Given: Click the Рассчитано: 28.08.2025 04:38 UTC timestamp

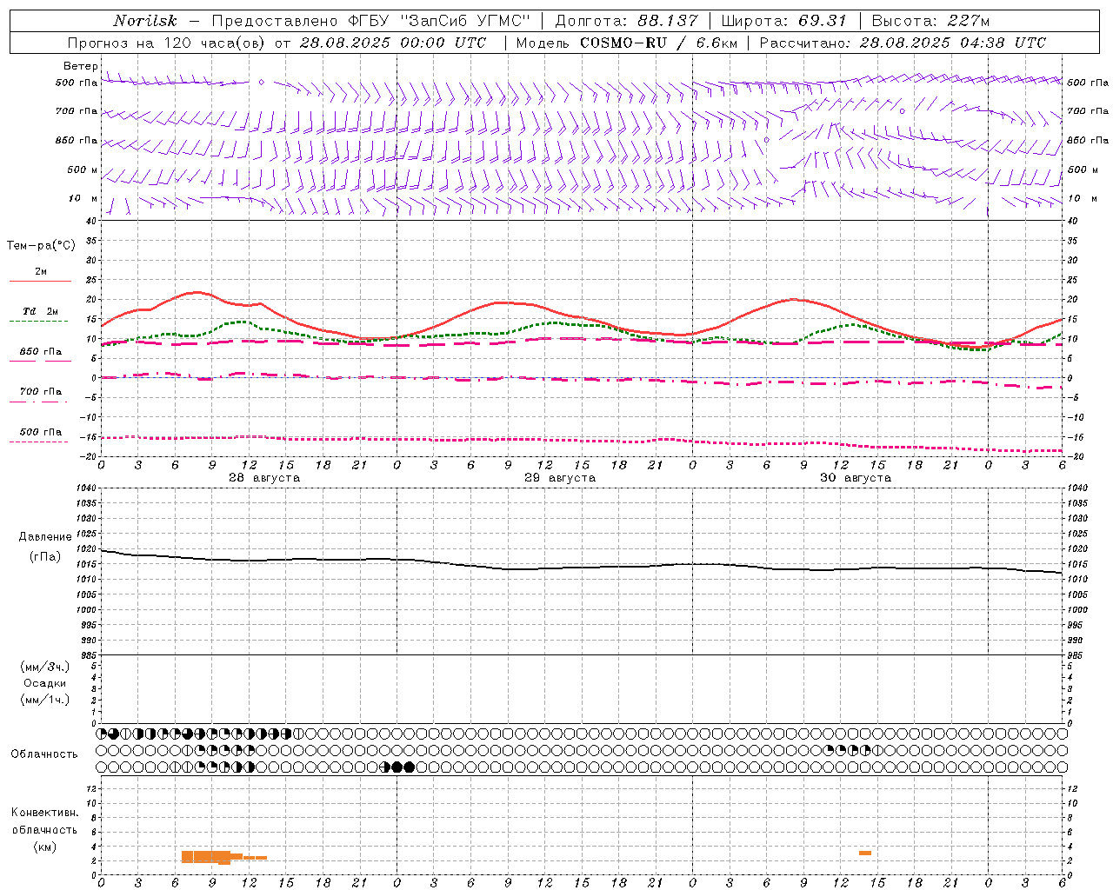Looking at the screenshot, I should coord(903,43).
